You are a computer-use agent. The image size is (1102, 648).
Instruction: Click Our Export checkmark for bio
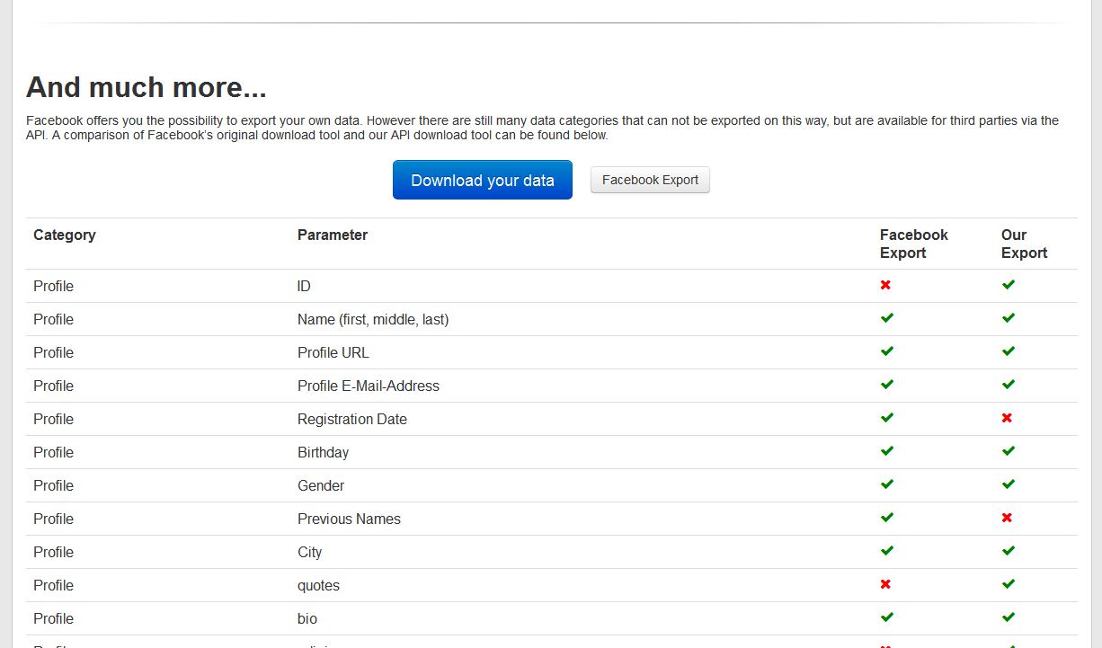[x=1009, y=617]
